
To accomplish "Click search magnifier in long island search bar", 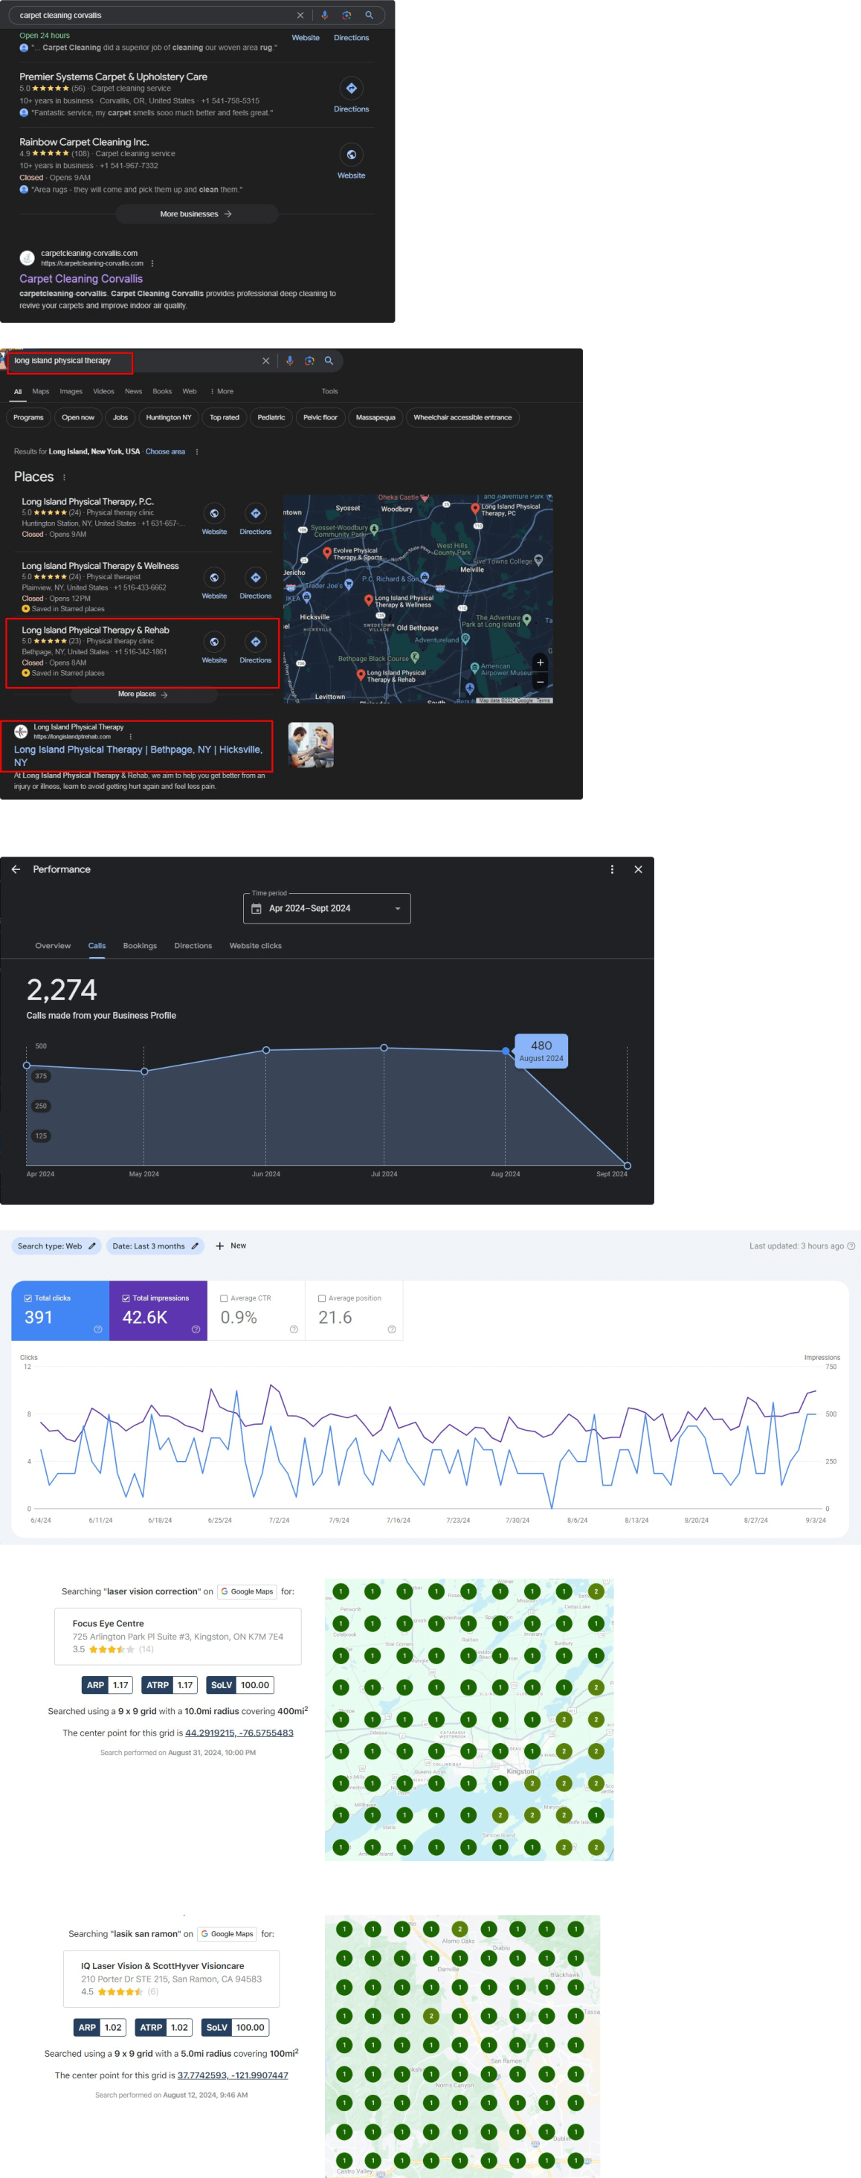I will (x=329, y=361).
